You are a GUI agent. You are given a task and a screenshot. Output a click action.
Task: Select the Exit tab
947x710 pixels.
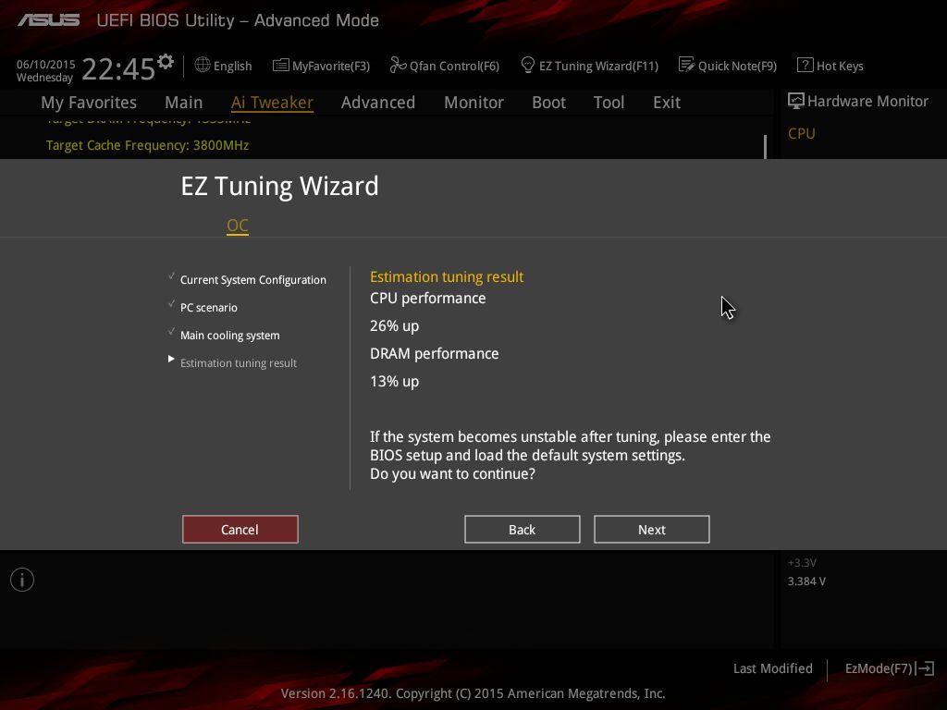click(x=667, y=103)
